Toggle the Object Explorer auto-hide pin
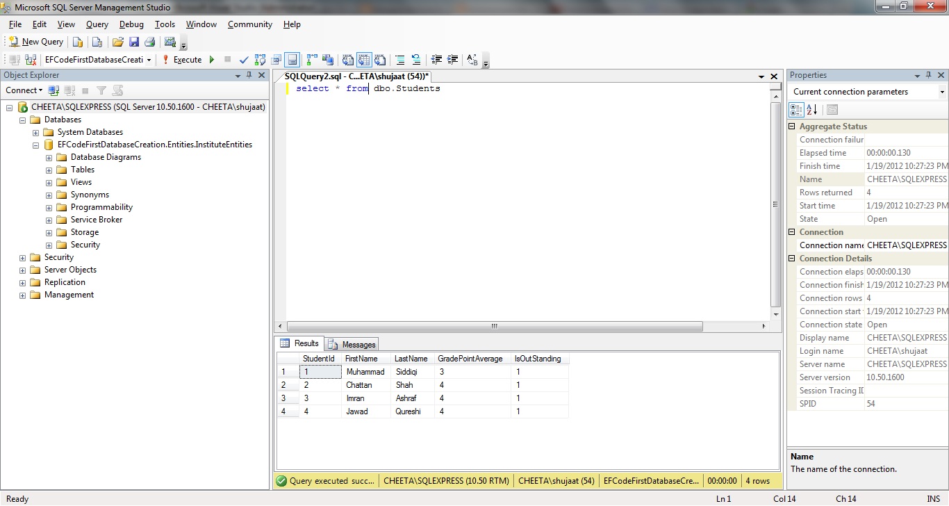Image resolution: width=949 pixels, height=506 pixels. point(251,75)
